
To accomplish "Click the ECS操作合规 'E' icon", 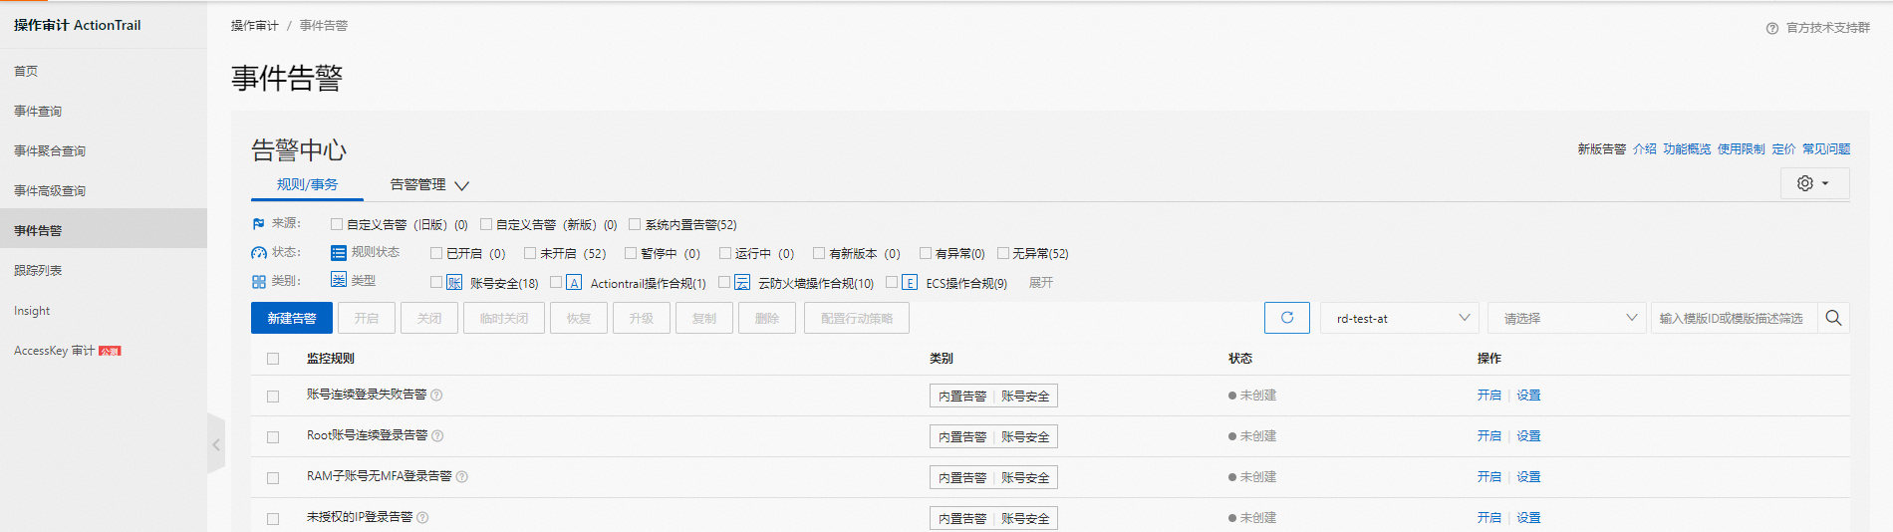I will click(x=910, y=283).
